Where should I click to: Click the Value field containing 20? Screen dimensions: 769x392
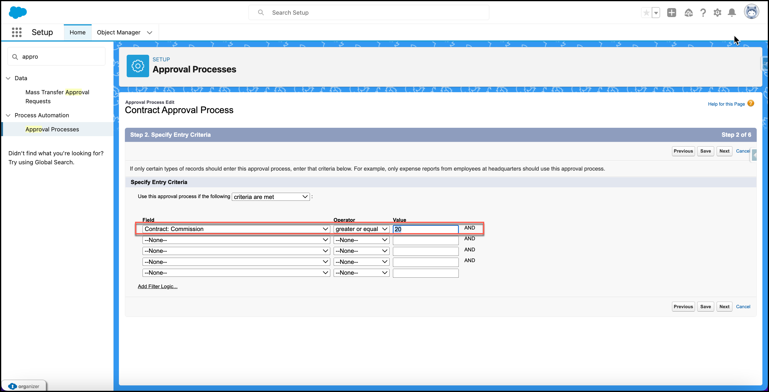(426, 229)
